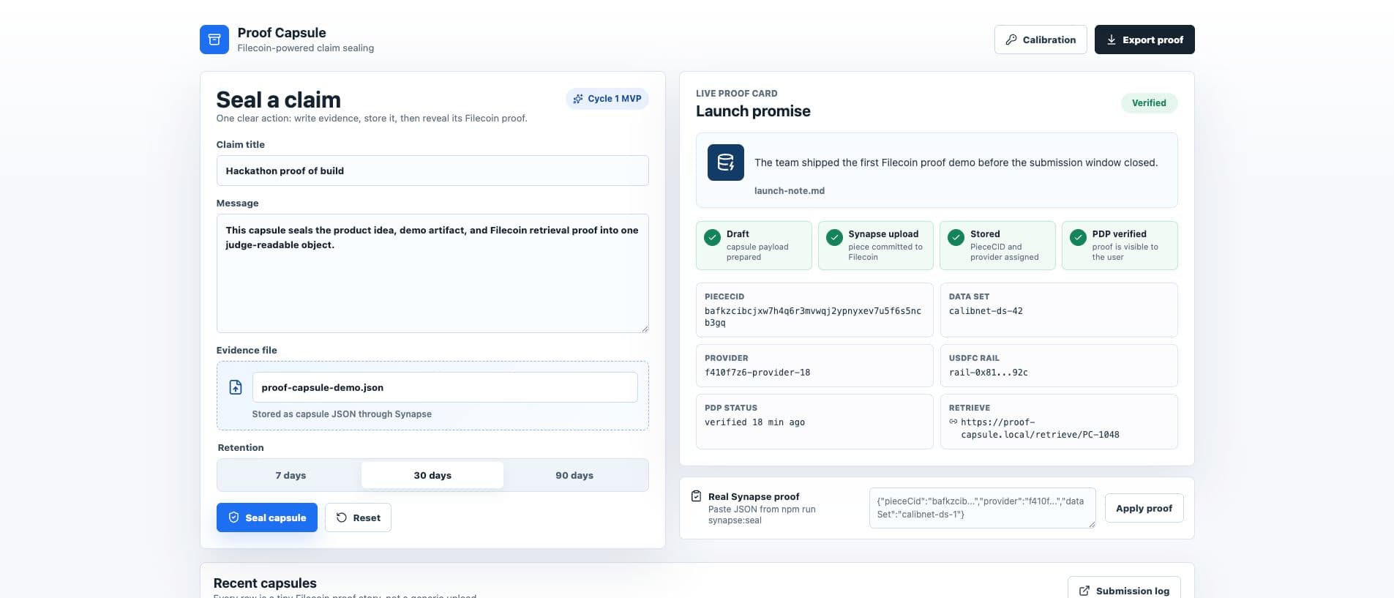Click the external link icon on Submission log

[x=1084, y=591]
